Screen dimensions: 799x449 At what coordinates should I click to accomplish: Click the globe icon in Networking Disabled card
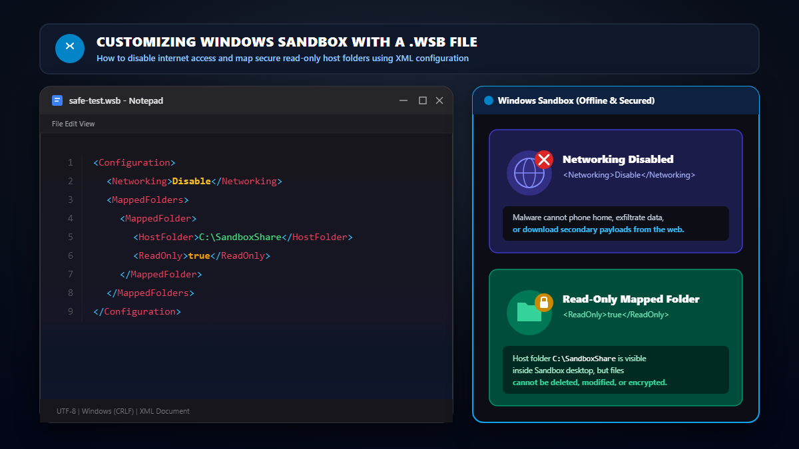point(529,173)
